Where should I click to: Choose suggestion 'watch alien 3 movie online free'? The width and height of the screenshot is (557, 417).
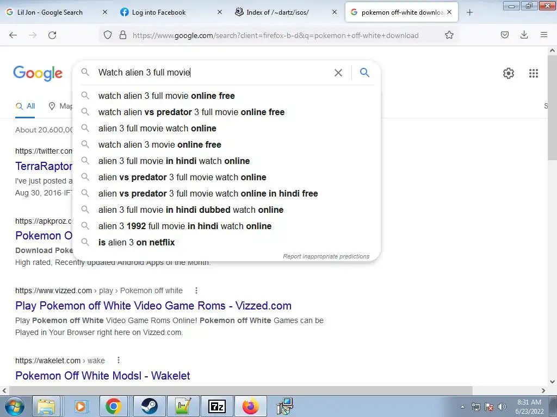tap(227, 144)
